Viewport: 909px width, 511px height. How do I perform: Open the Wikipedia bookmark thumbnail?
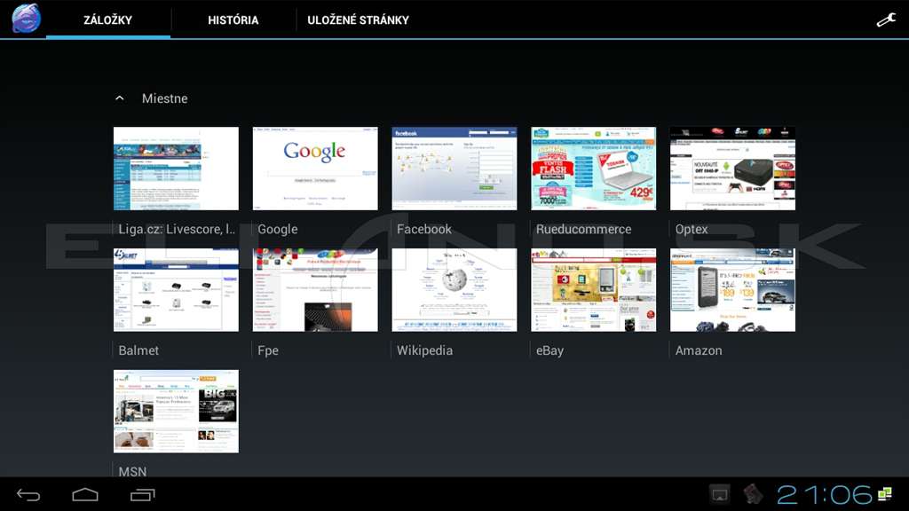coord(454,290)
